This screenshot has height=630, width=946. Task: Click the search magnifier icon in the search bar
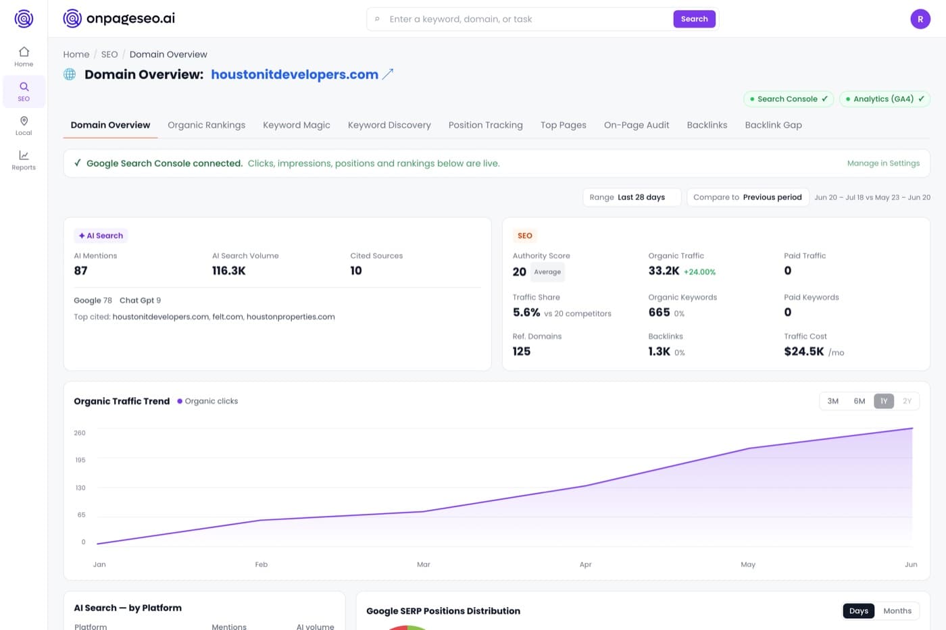point(377,19)
